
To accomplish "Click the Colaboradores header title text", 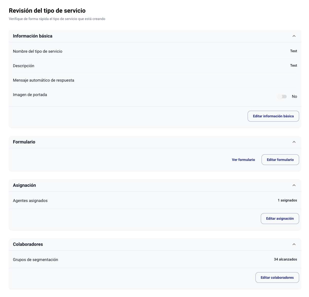I will click(x=28, y=244).
